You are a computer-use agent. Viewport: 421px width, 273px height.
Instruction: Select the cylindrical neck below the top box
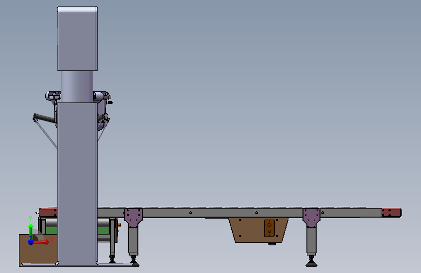(x=77, y=86)
